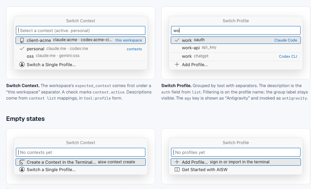Click the antigravity code text in caption

pos(294,98)
